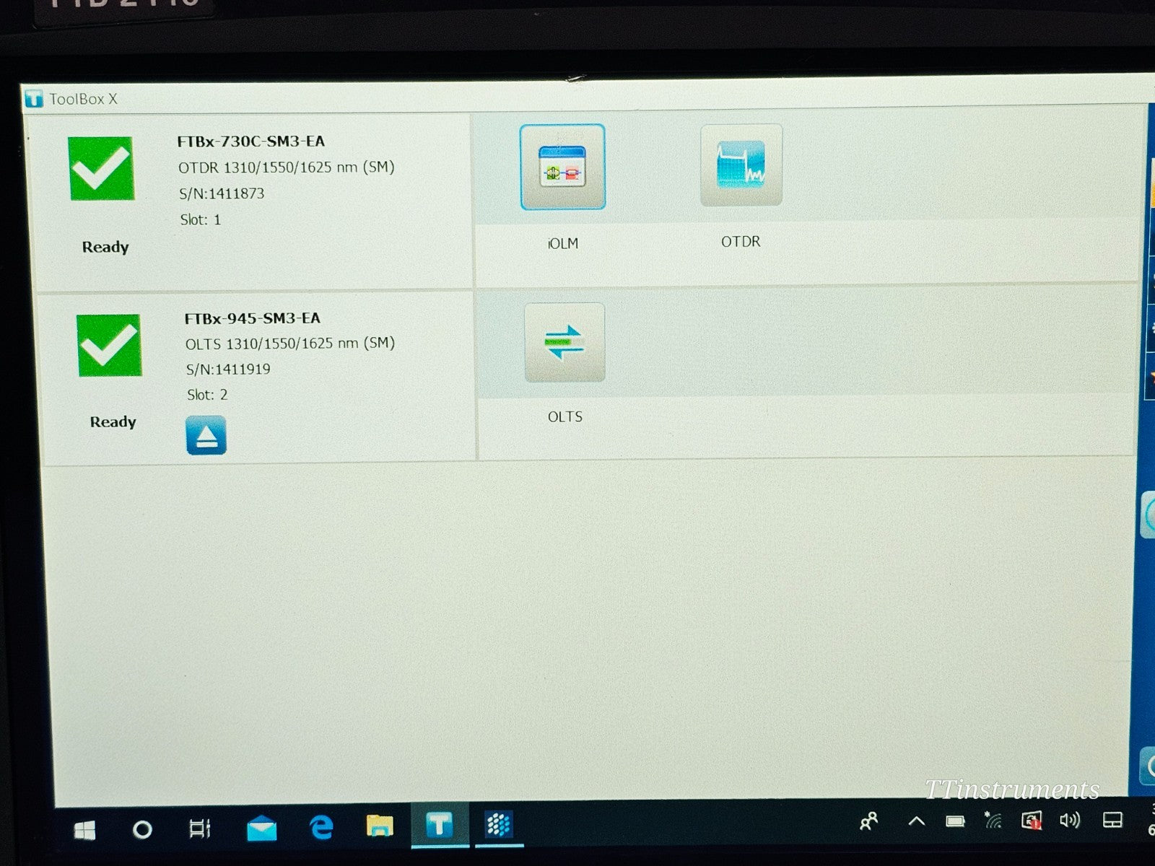Click the tray icon with red alert badge

[x=1032, y=821]
